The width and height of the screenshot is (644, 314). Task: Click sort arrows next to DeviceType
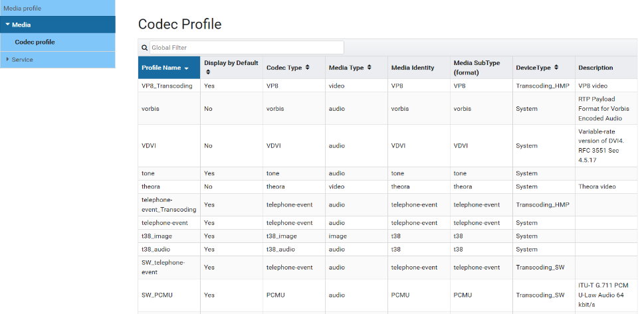click(556, 68)
